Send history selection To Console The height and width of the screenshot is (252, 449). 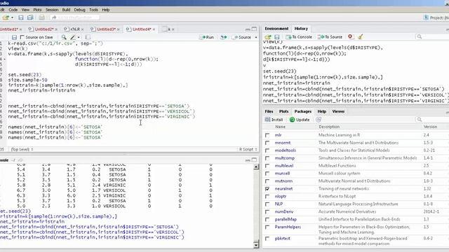299,37
